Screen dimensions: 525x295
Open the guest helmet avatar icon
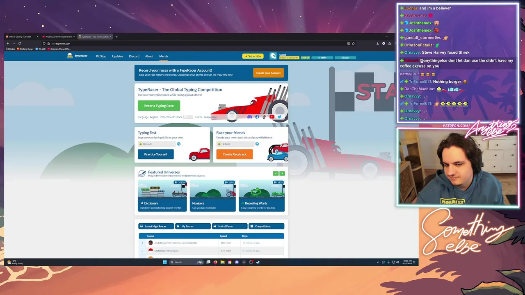tap(273, 56)
